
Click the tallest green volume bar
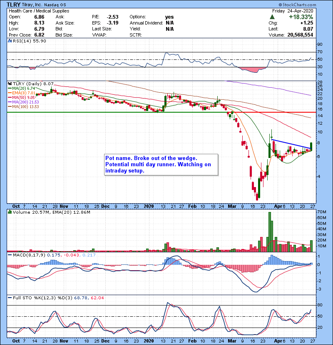pos(270,232)
